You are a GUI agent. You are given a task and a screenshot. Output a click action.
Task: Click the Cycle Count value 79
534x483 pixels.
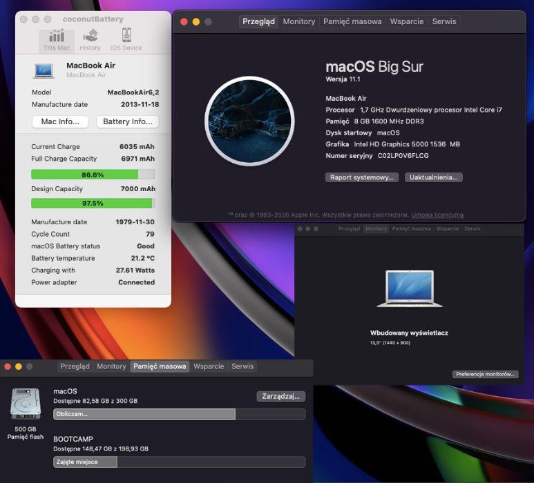[150, 234]
